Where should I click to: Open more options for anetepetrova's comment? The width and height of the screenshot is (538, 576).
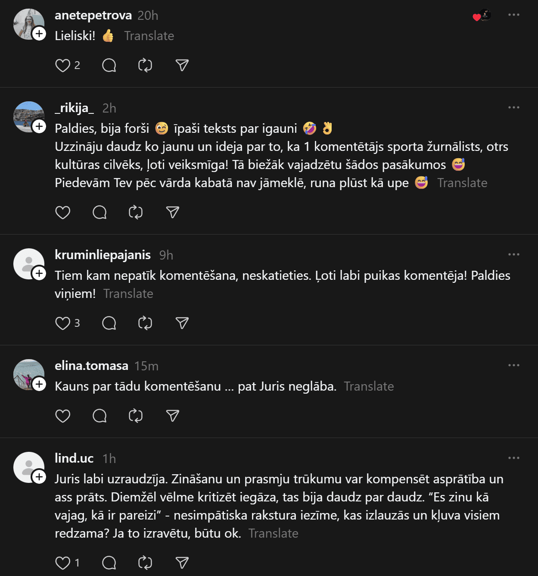[x=513, y=15]
